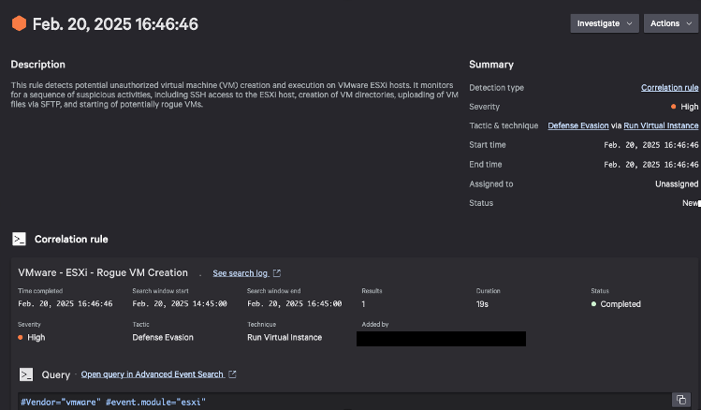
Task: Click external-link icon beside Open query link
Action: (x=232, y=374)
